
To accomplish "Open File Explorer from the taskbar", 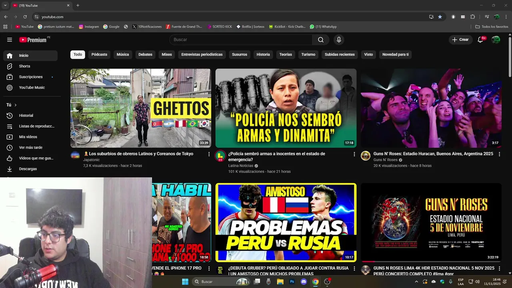I will pyautogui.click(x=280, y=282).
